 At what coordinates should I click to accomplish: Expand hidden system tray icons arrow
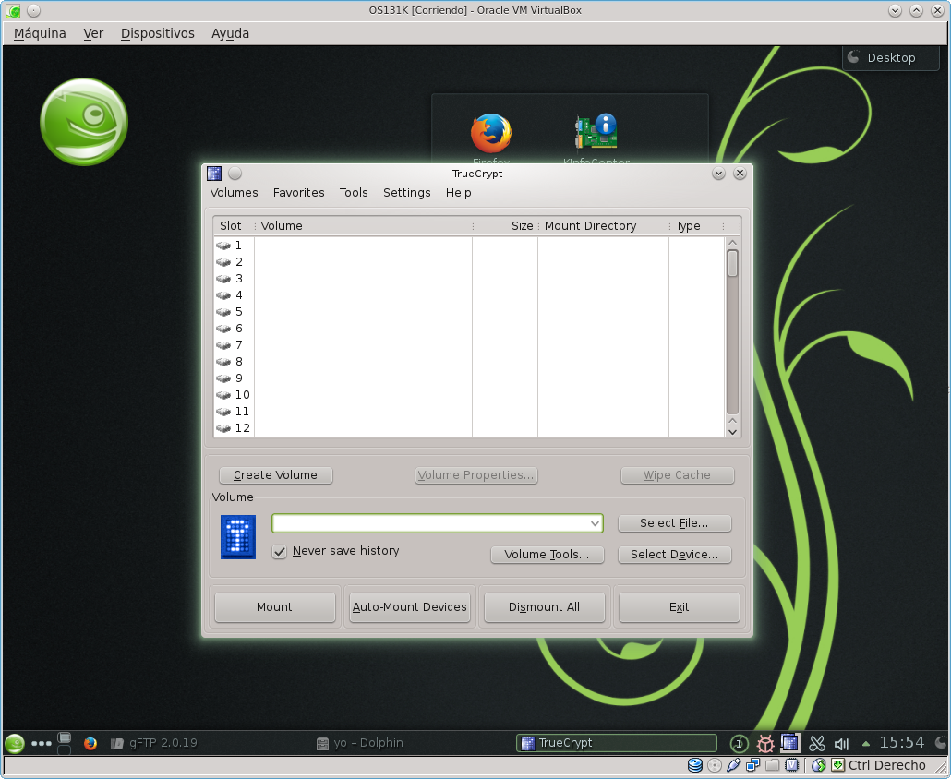pyautogui.click(x=865, y=743)
